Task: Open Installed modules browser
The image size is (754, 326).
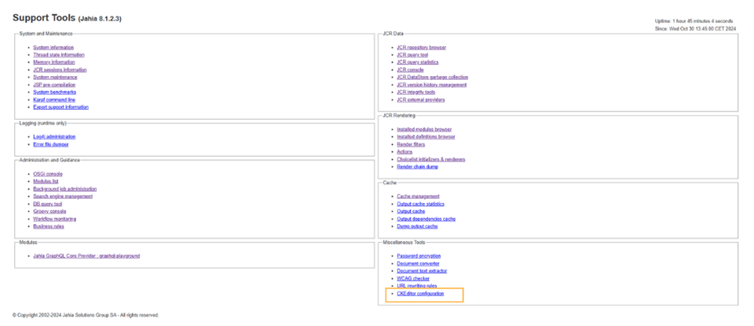Action: point(424,129)
